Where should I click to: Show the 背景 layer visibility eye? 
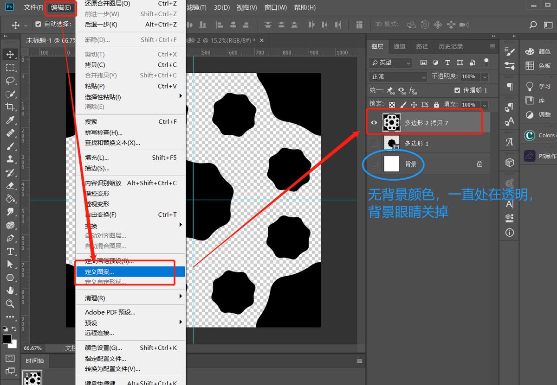[x=374, y=164]
